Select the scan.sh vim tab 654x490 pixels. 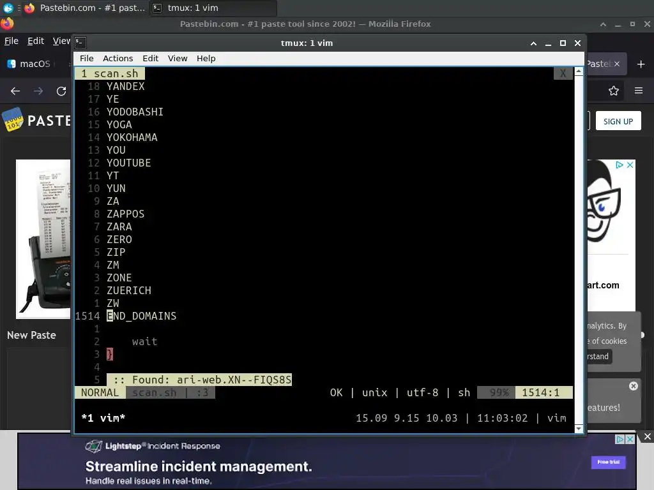(110, 73)
